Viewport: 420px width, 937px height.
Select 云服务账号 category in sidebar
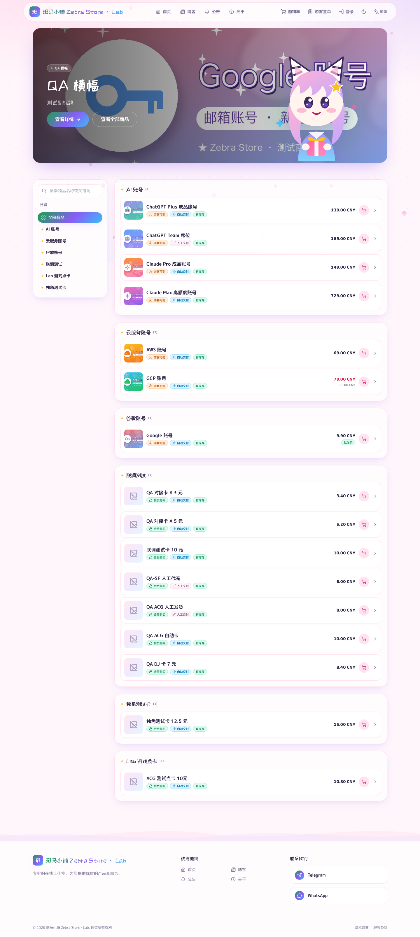point(70,241)
